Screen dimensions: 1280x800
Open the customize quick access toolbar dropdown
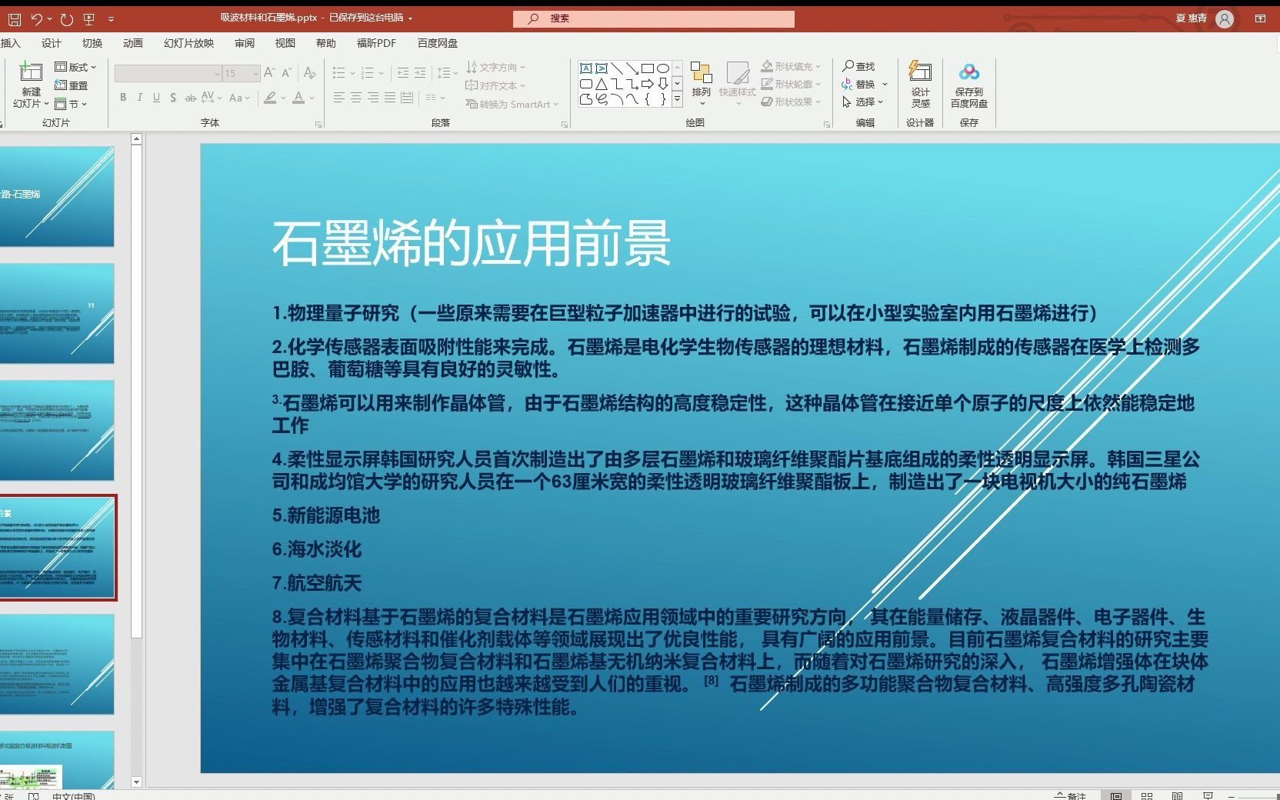pos(111,18)
